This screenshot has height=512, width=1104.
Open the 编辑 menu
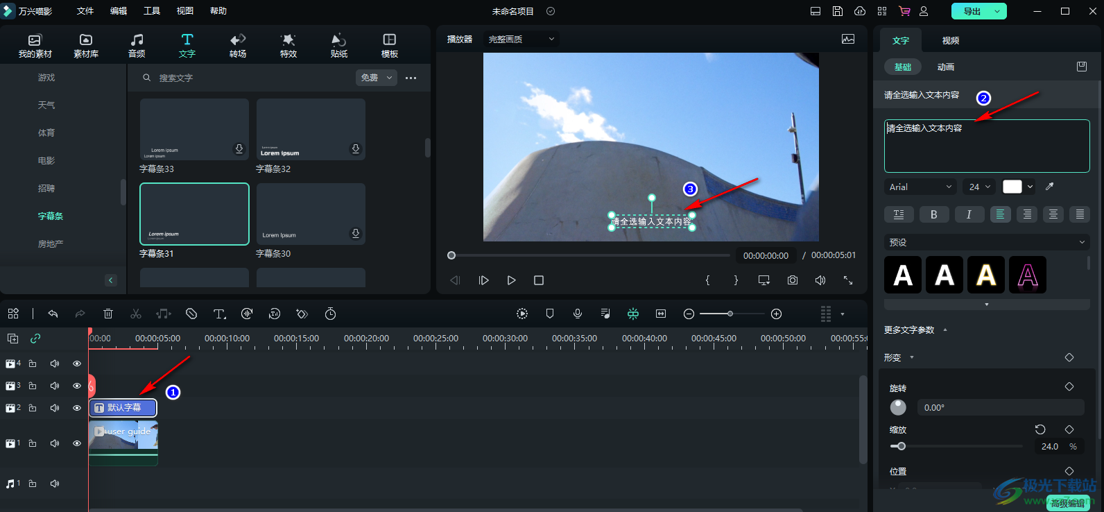coord(119,11)
